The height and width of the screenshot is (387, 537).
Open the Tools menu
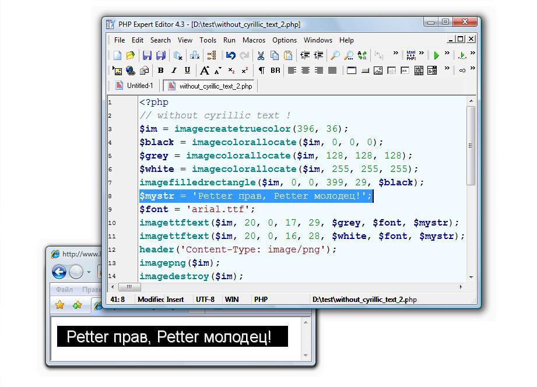[208, 40]
